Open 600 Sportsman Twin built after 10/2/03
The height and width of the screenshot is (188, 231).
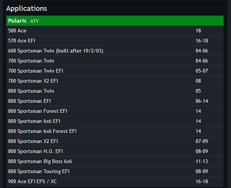(x=115, y=51)
